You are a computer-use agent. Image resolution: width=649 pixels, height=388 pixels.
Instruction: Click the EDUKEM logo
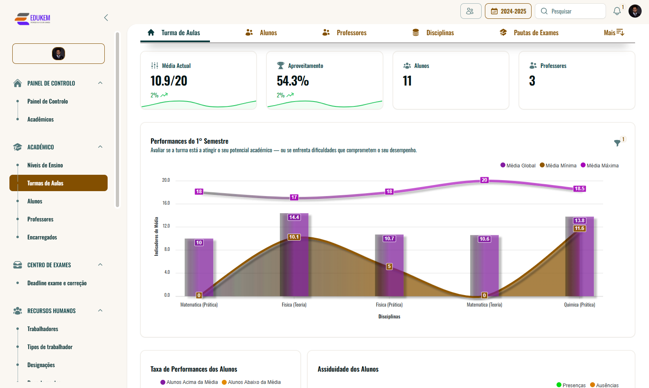pos(33,18)
